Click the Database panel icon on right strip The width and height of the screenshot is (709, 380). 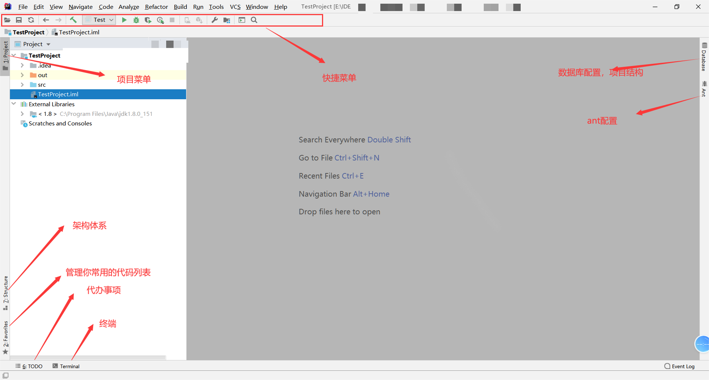point(704,46)
